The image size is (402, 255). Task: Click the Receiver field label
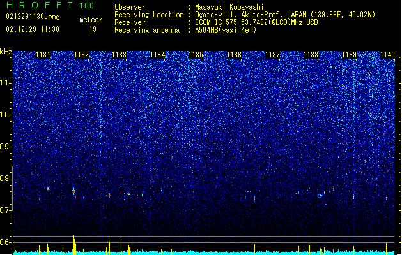coord(130,22)
